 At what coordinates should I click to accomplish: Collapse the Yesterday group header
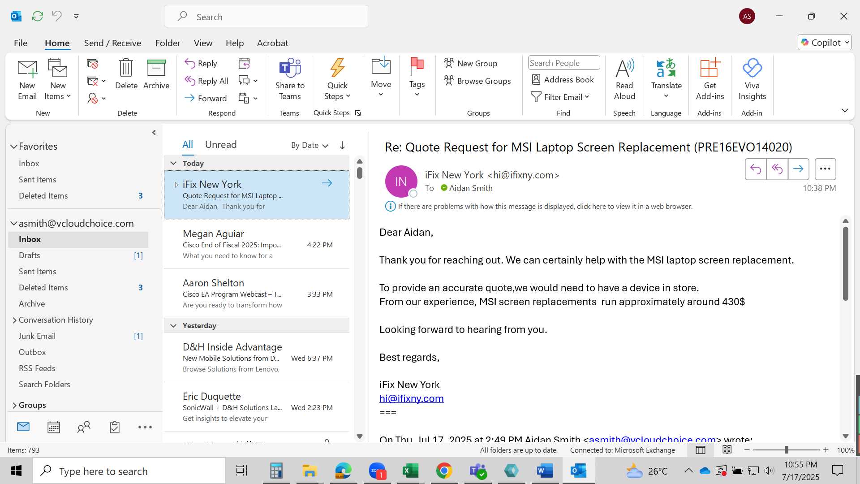click(173, 325)
